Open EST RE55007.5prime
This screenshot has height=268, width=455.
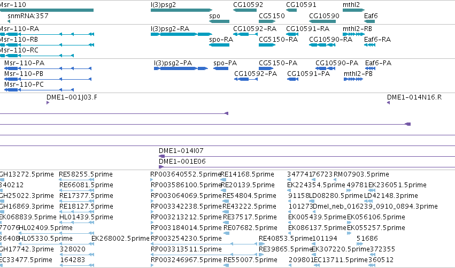point(250,261)
